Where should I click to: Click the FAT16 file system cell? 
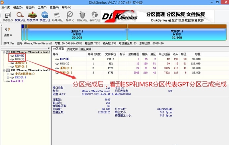click(111, 59)
